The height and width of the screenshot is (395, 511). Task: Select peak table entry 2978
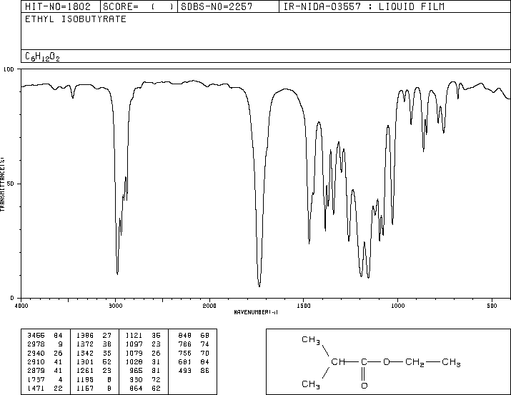pos(36,344)
